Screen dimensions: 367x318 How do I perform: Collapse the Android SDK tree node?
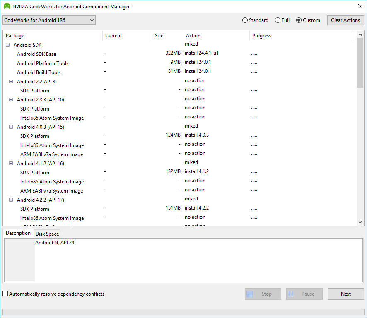click(x=7, y=45)
